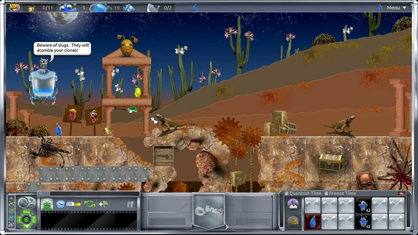Click the joystick control button
The height and width of the screenshot is (235, 418).
pos(293,205)
